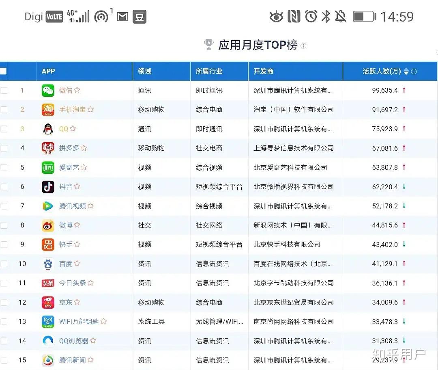Tick the checkbox for QQ row
Screen dimensions: 438x370
(4, 129)
